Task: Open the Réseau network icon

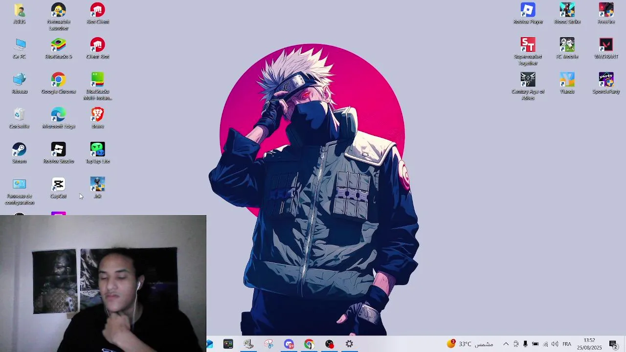Action: tap(19, 83)
